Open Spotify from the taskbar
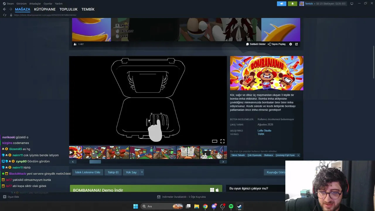 231,206
